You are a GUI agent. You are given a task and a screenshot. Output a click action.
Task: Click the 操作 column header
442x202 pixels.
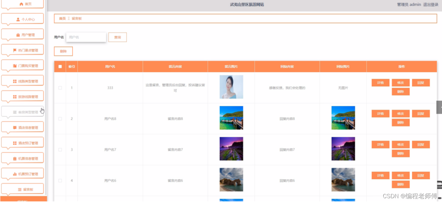coord(402,67)
